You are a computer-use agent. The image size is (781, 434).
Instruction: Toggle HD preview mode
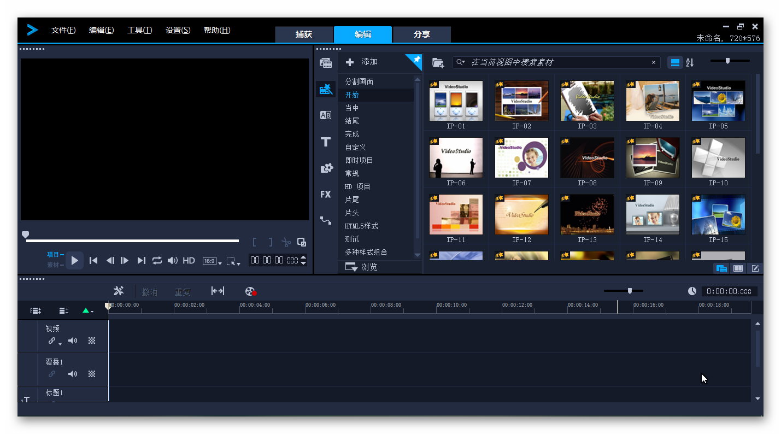pos(189,261)
